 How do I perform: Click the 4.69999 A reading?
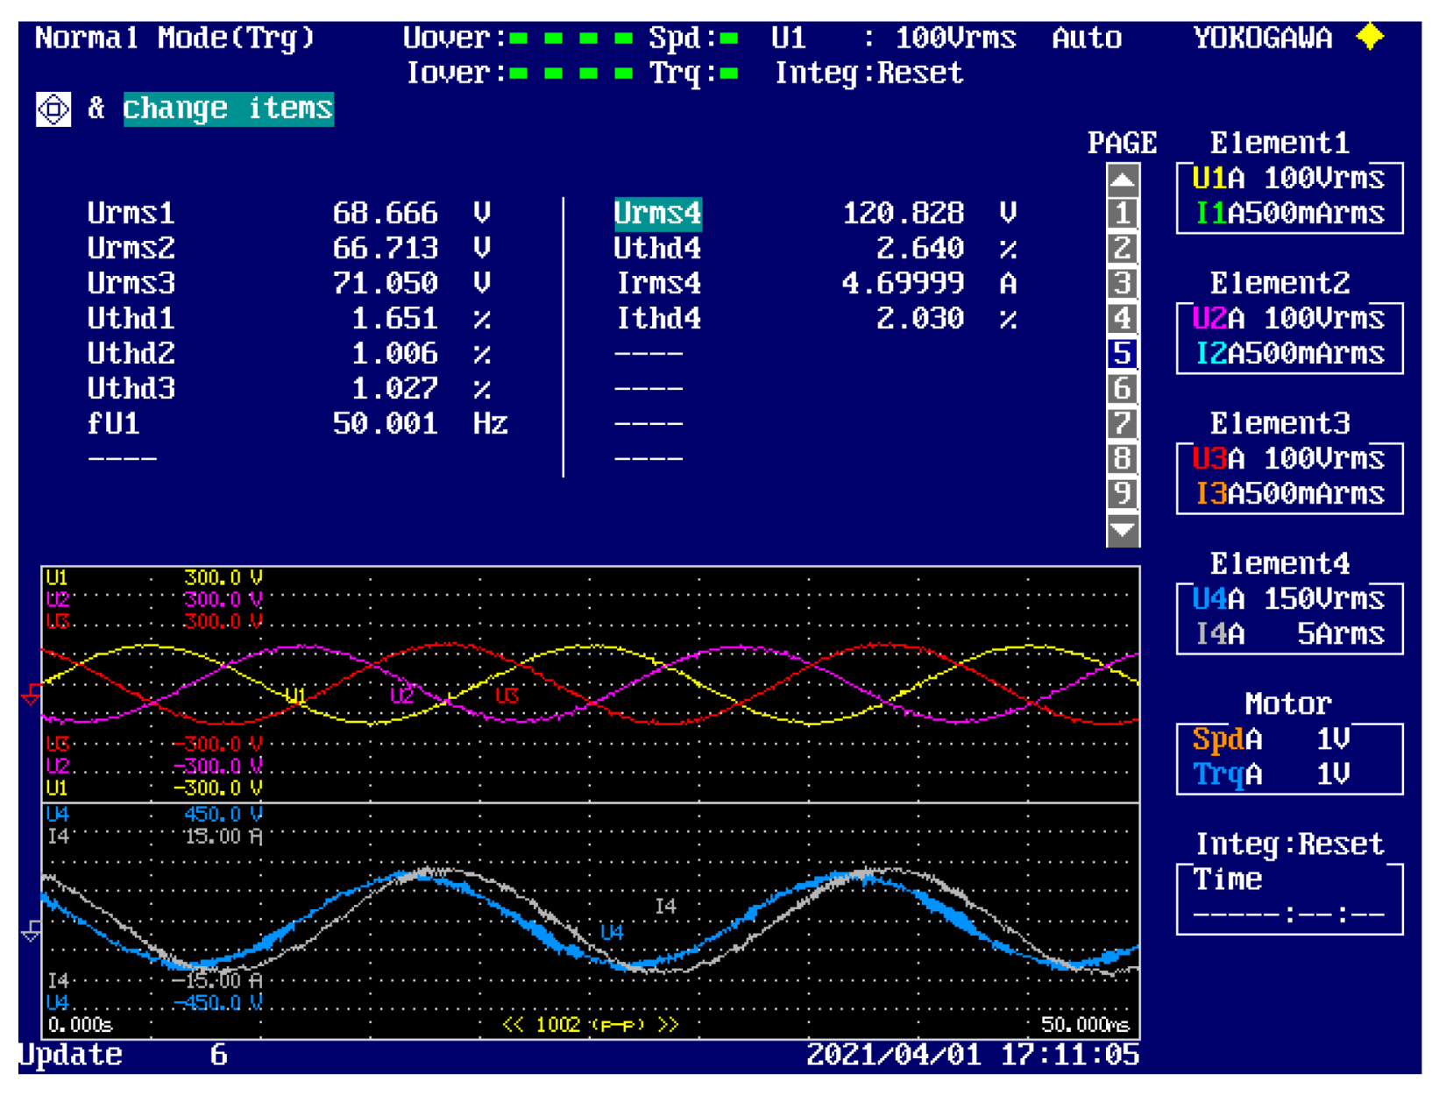[929, 284]
